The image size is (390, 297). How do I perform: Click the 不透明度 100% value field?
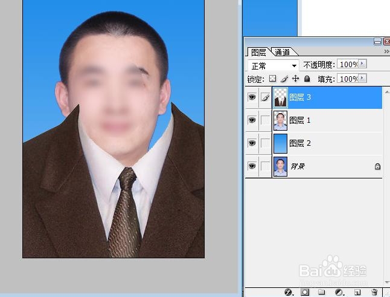tap(348, 64)
